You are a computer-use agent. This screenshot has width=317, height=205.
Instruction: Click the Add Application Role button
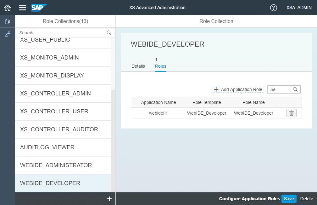pos(238,89)
